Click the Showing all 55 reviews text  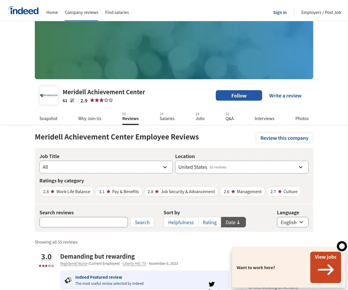click(x=56, y=242)
